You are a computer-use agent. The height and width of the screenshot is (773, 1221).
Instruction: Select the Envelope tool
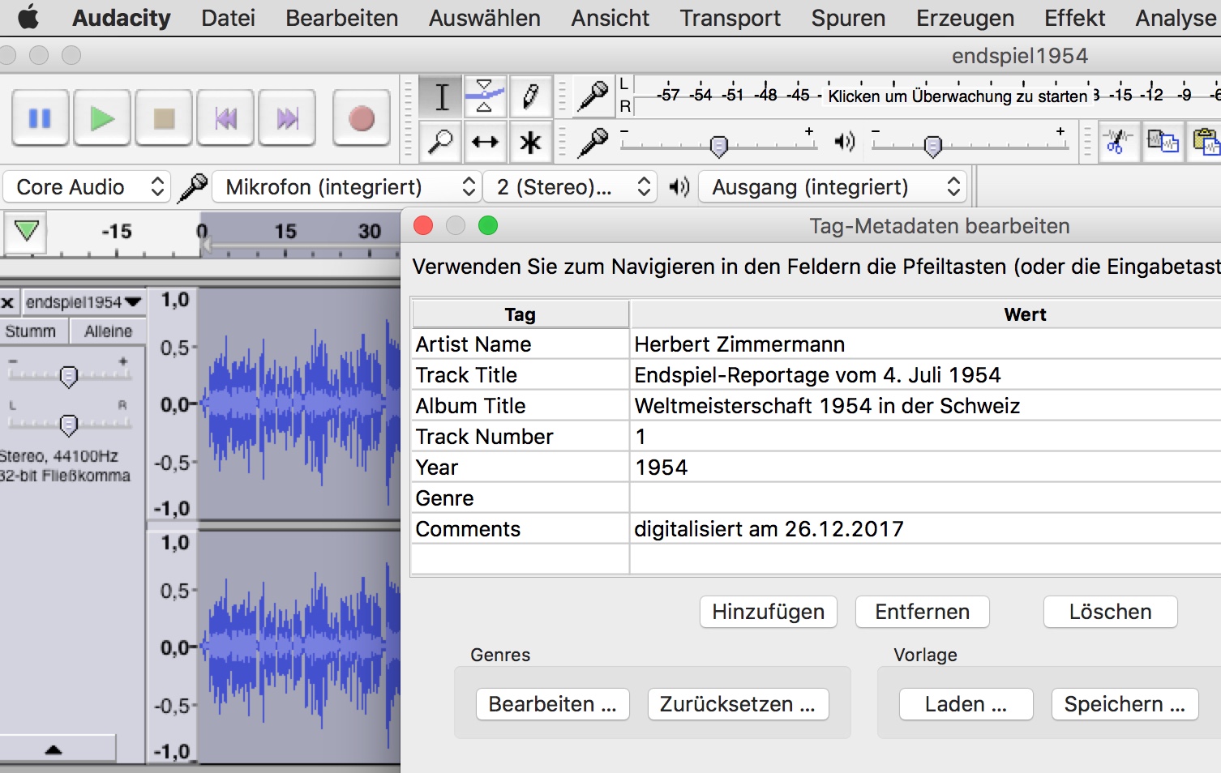click(x=485, y=96)
